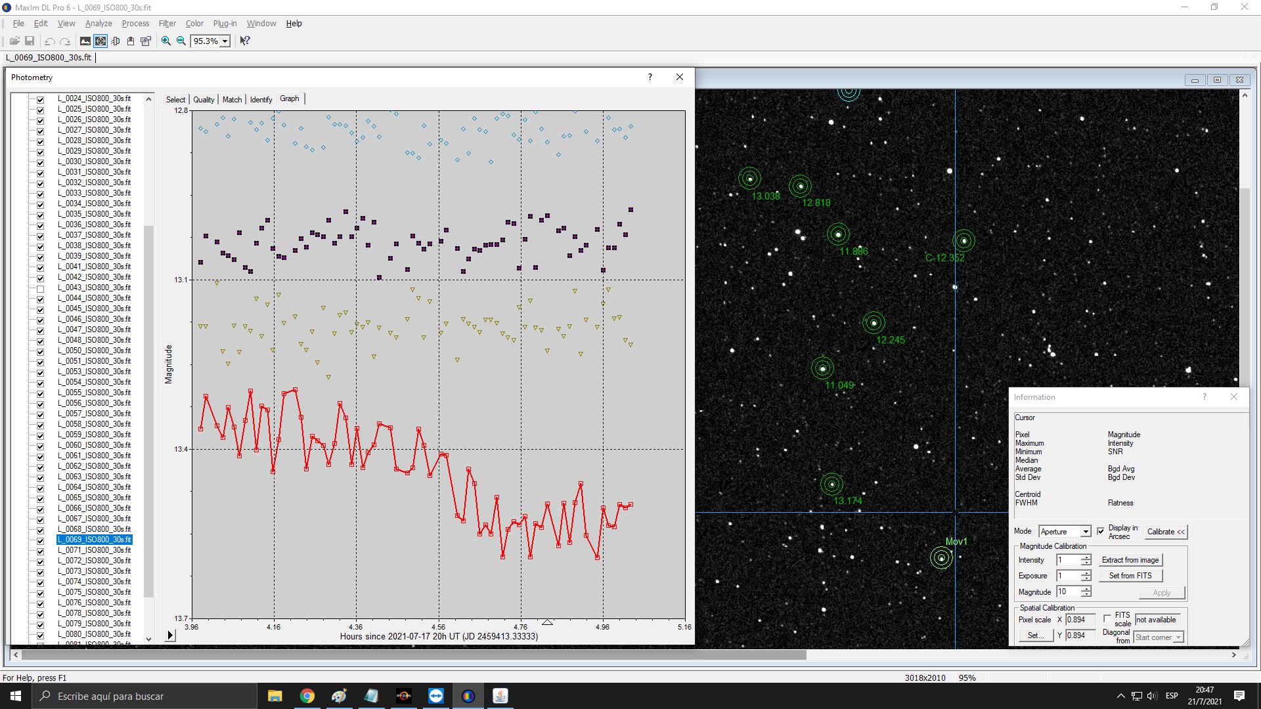The image size is (1261, 709).
Task: Click the Zoom In magnifier icon
Action: click(x=166, y=41)
